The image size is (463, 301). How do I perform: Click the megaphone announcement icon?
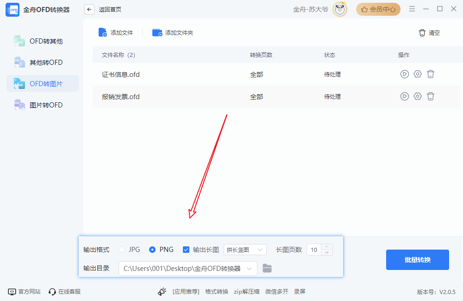point(162,292)
